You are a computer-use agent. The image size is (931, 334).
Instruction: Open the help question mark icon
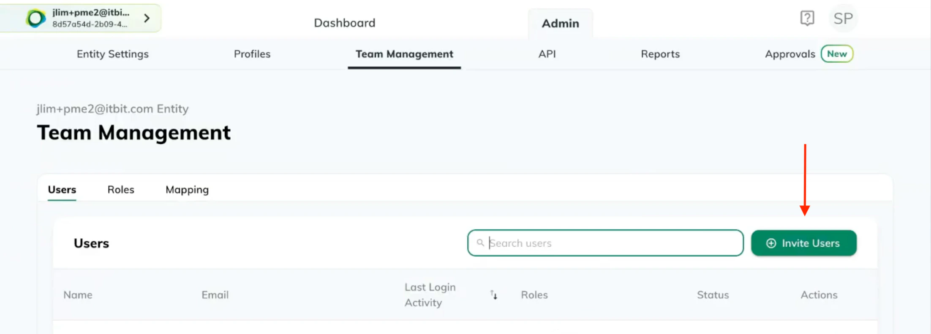tap(807, 18)
